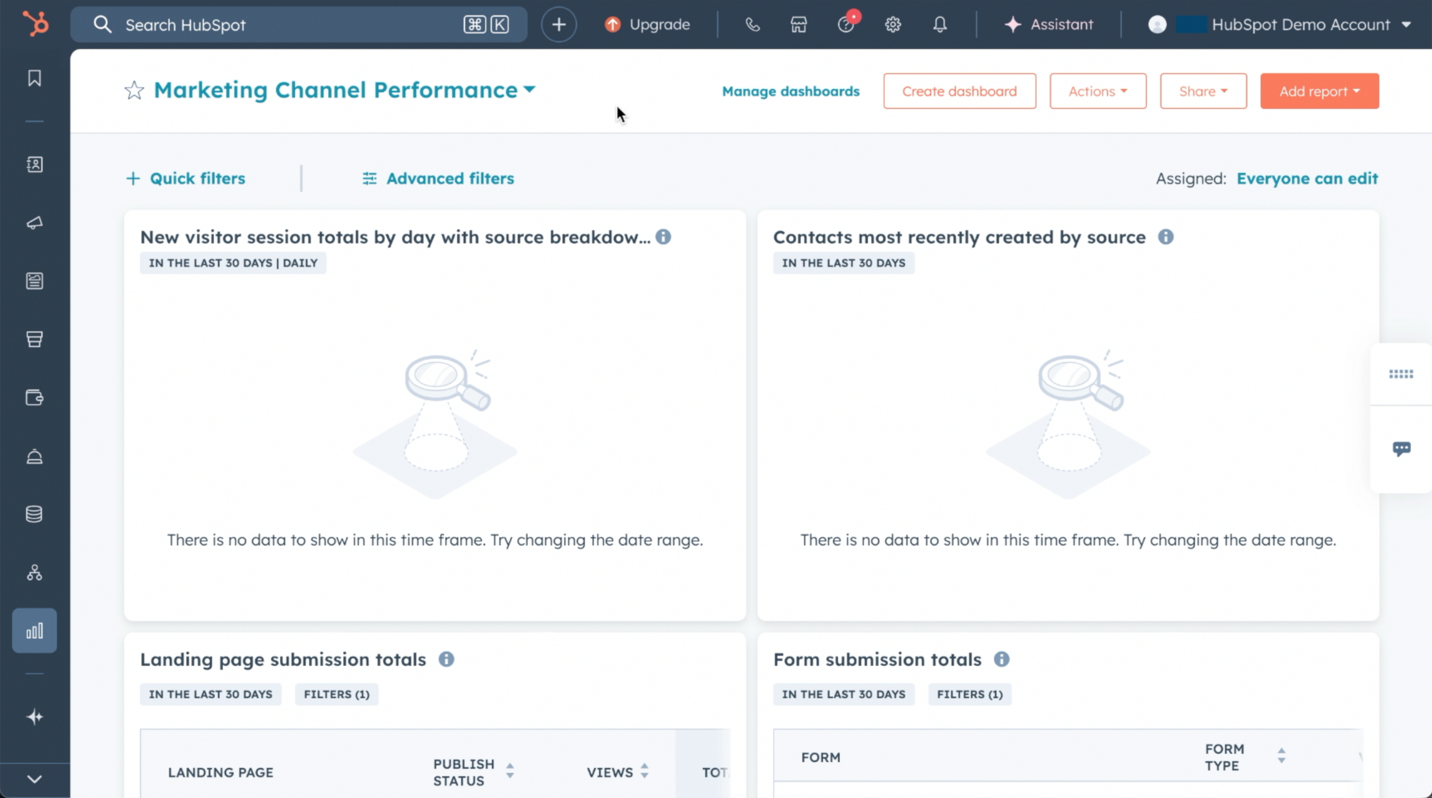Screen dimensions: 1432x798
Task: Toggle sort on the VIEWS column
Action: [x=644, y=772]
